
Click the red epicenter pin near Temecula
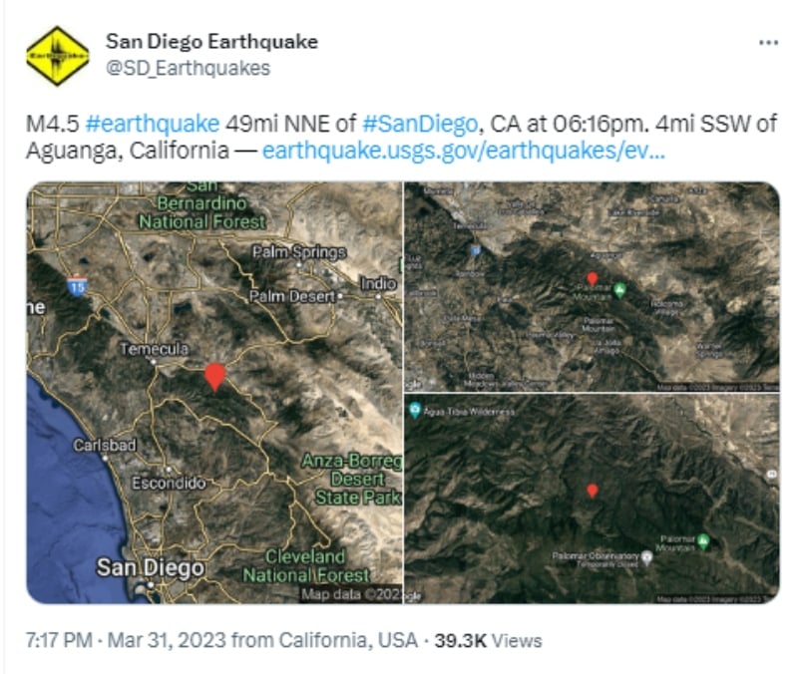coord(215,377)
